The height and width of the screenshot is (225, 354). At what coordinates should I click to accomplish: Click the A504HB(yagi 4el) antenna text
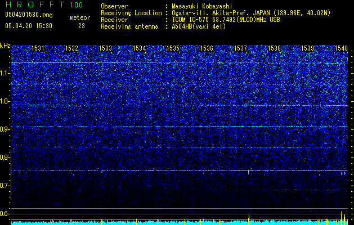[x=199, y=26]
